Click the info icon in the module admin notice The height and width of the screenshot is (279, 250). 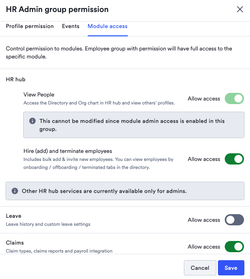(x=32, y=121)
